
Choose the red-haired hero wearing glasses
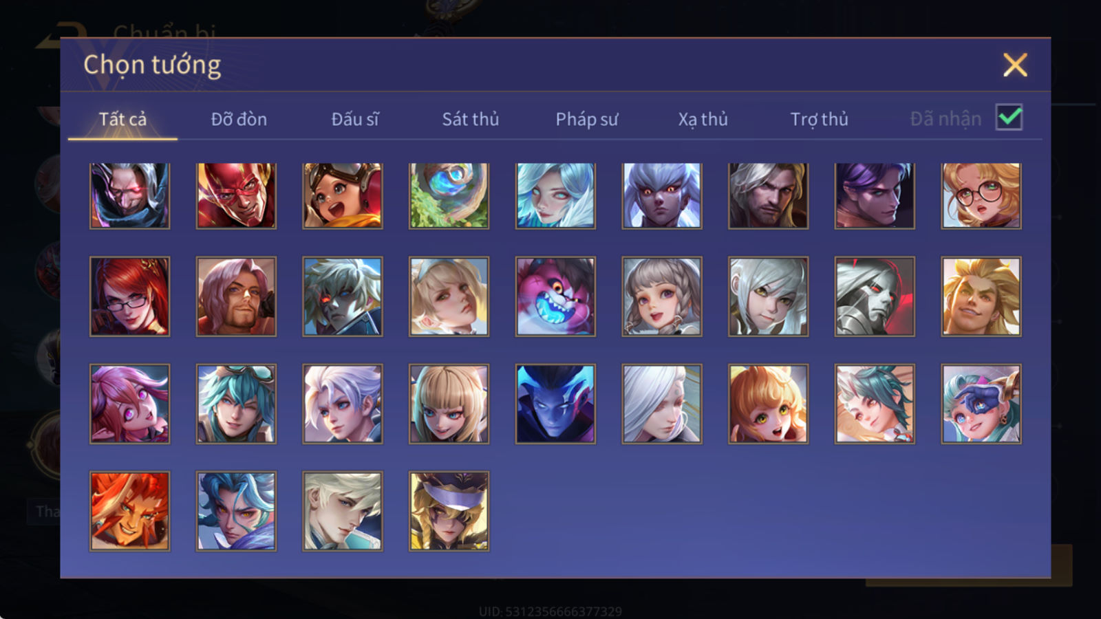click(129, 296)
